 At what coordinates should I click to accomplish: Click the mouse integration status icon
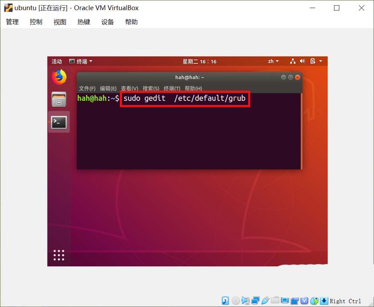pyautogui.click(x=315, y=301)
